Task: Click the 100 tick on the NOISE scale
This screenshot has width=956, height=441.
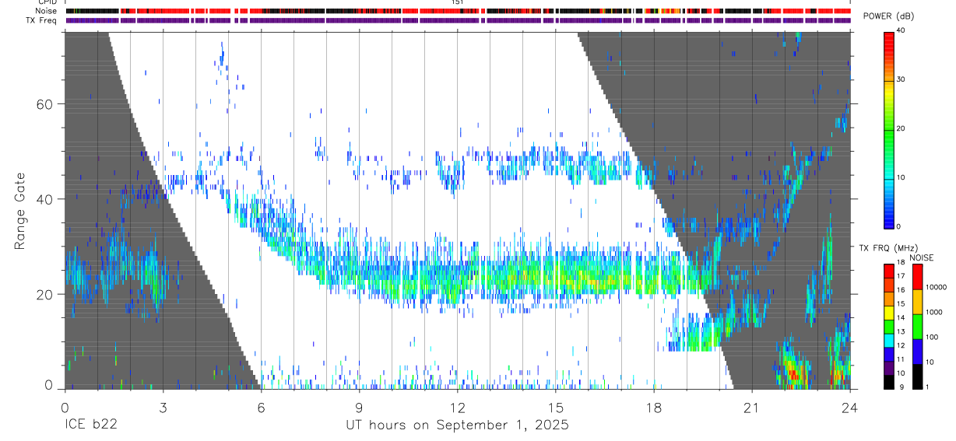Action: tap(932, 338)
